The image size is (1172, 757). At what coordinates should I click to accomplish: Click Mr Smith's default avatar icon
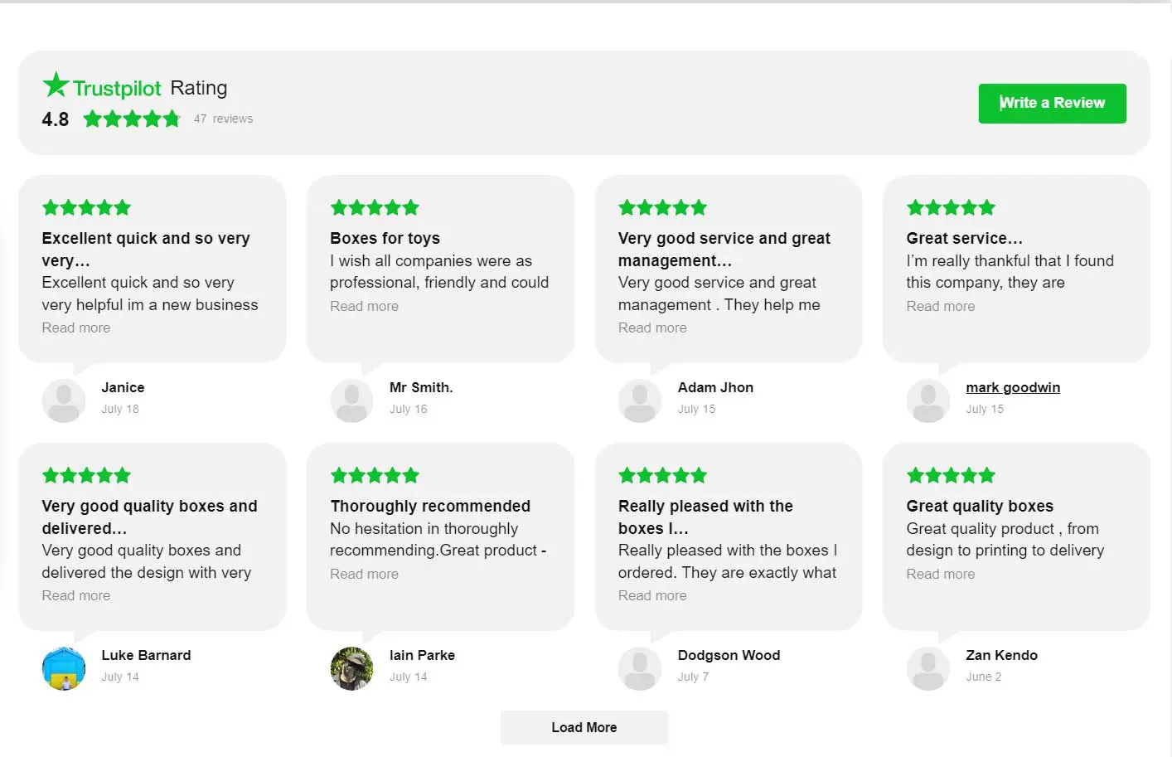(352, 400)
